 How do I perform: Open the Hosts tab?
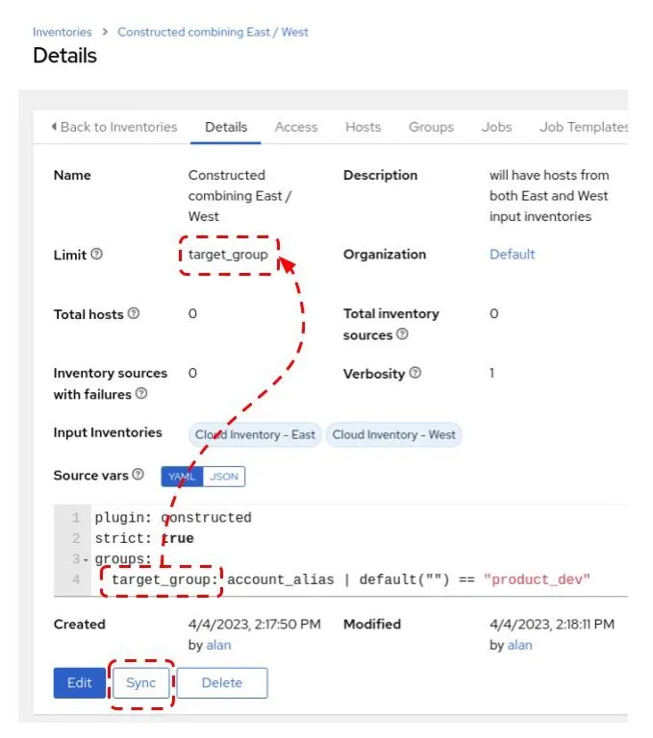[364, 127]
